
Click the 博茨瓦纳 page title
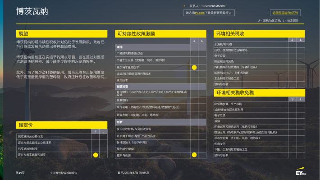tap(32, 11)
